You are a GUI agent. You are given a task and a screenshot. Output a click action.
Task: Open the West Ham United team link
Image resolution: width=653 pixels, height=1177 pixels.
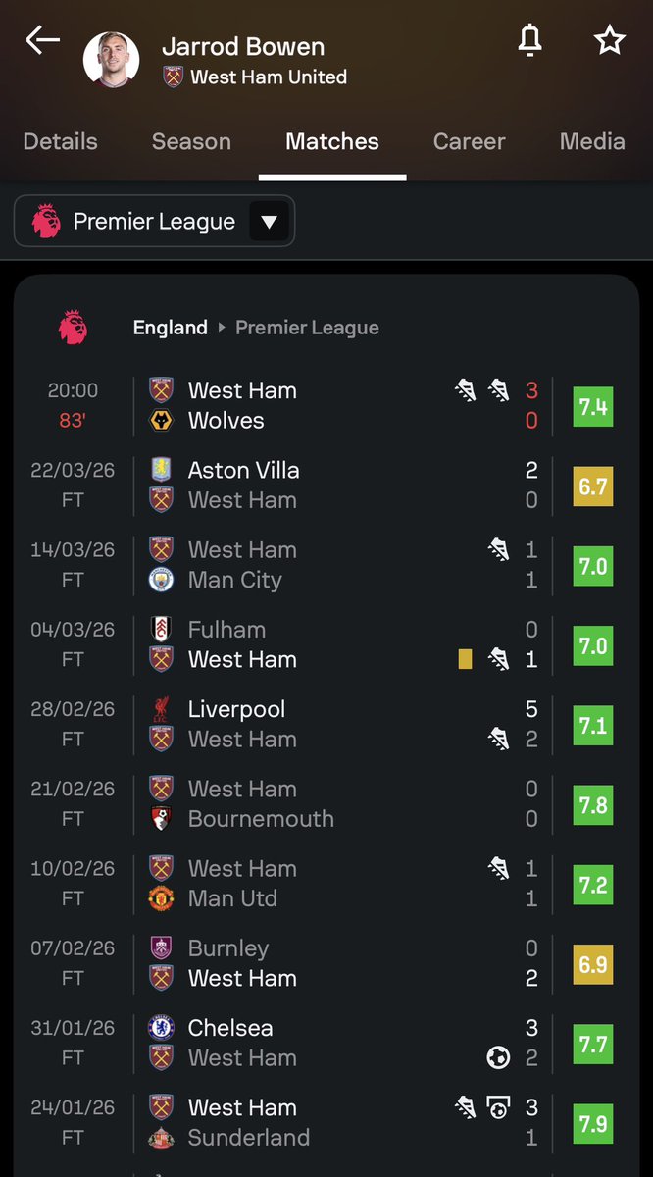pos(255,77)
